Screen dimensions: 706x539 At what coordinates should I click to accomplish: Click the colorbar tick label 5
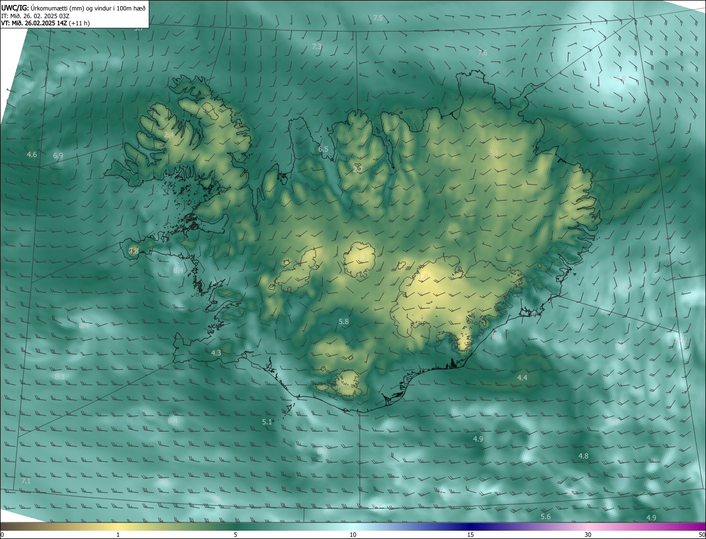(236, 535)
